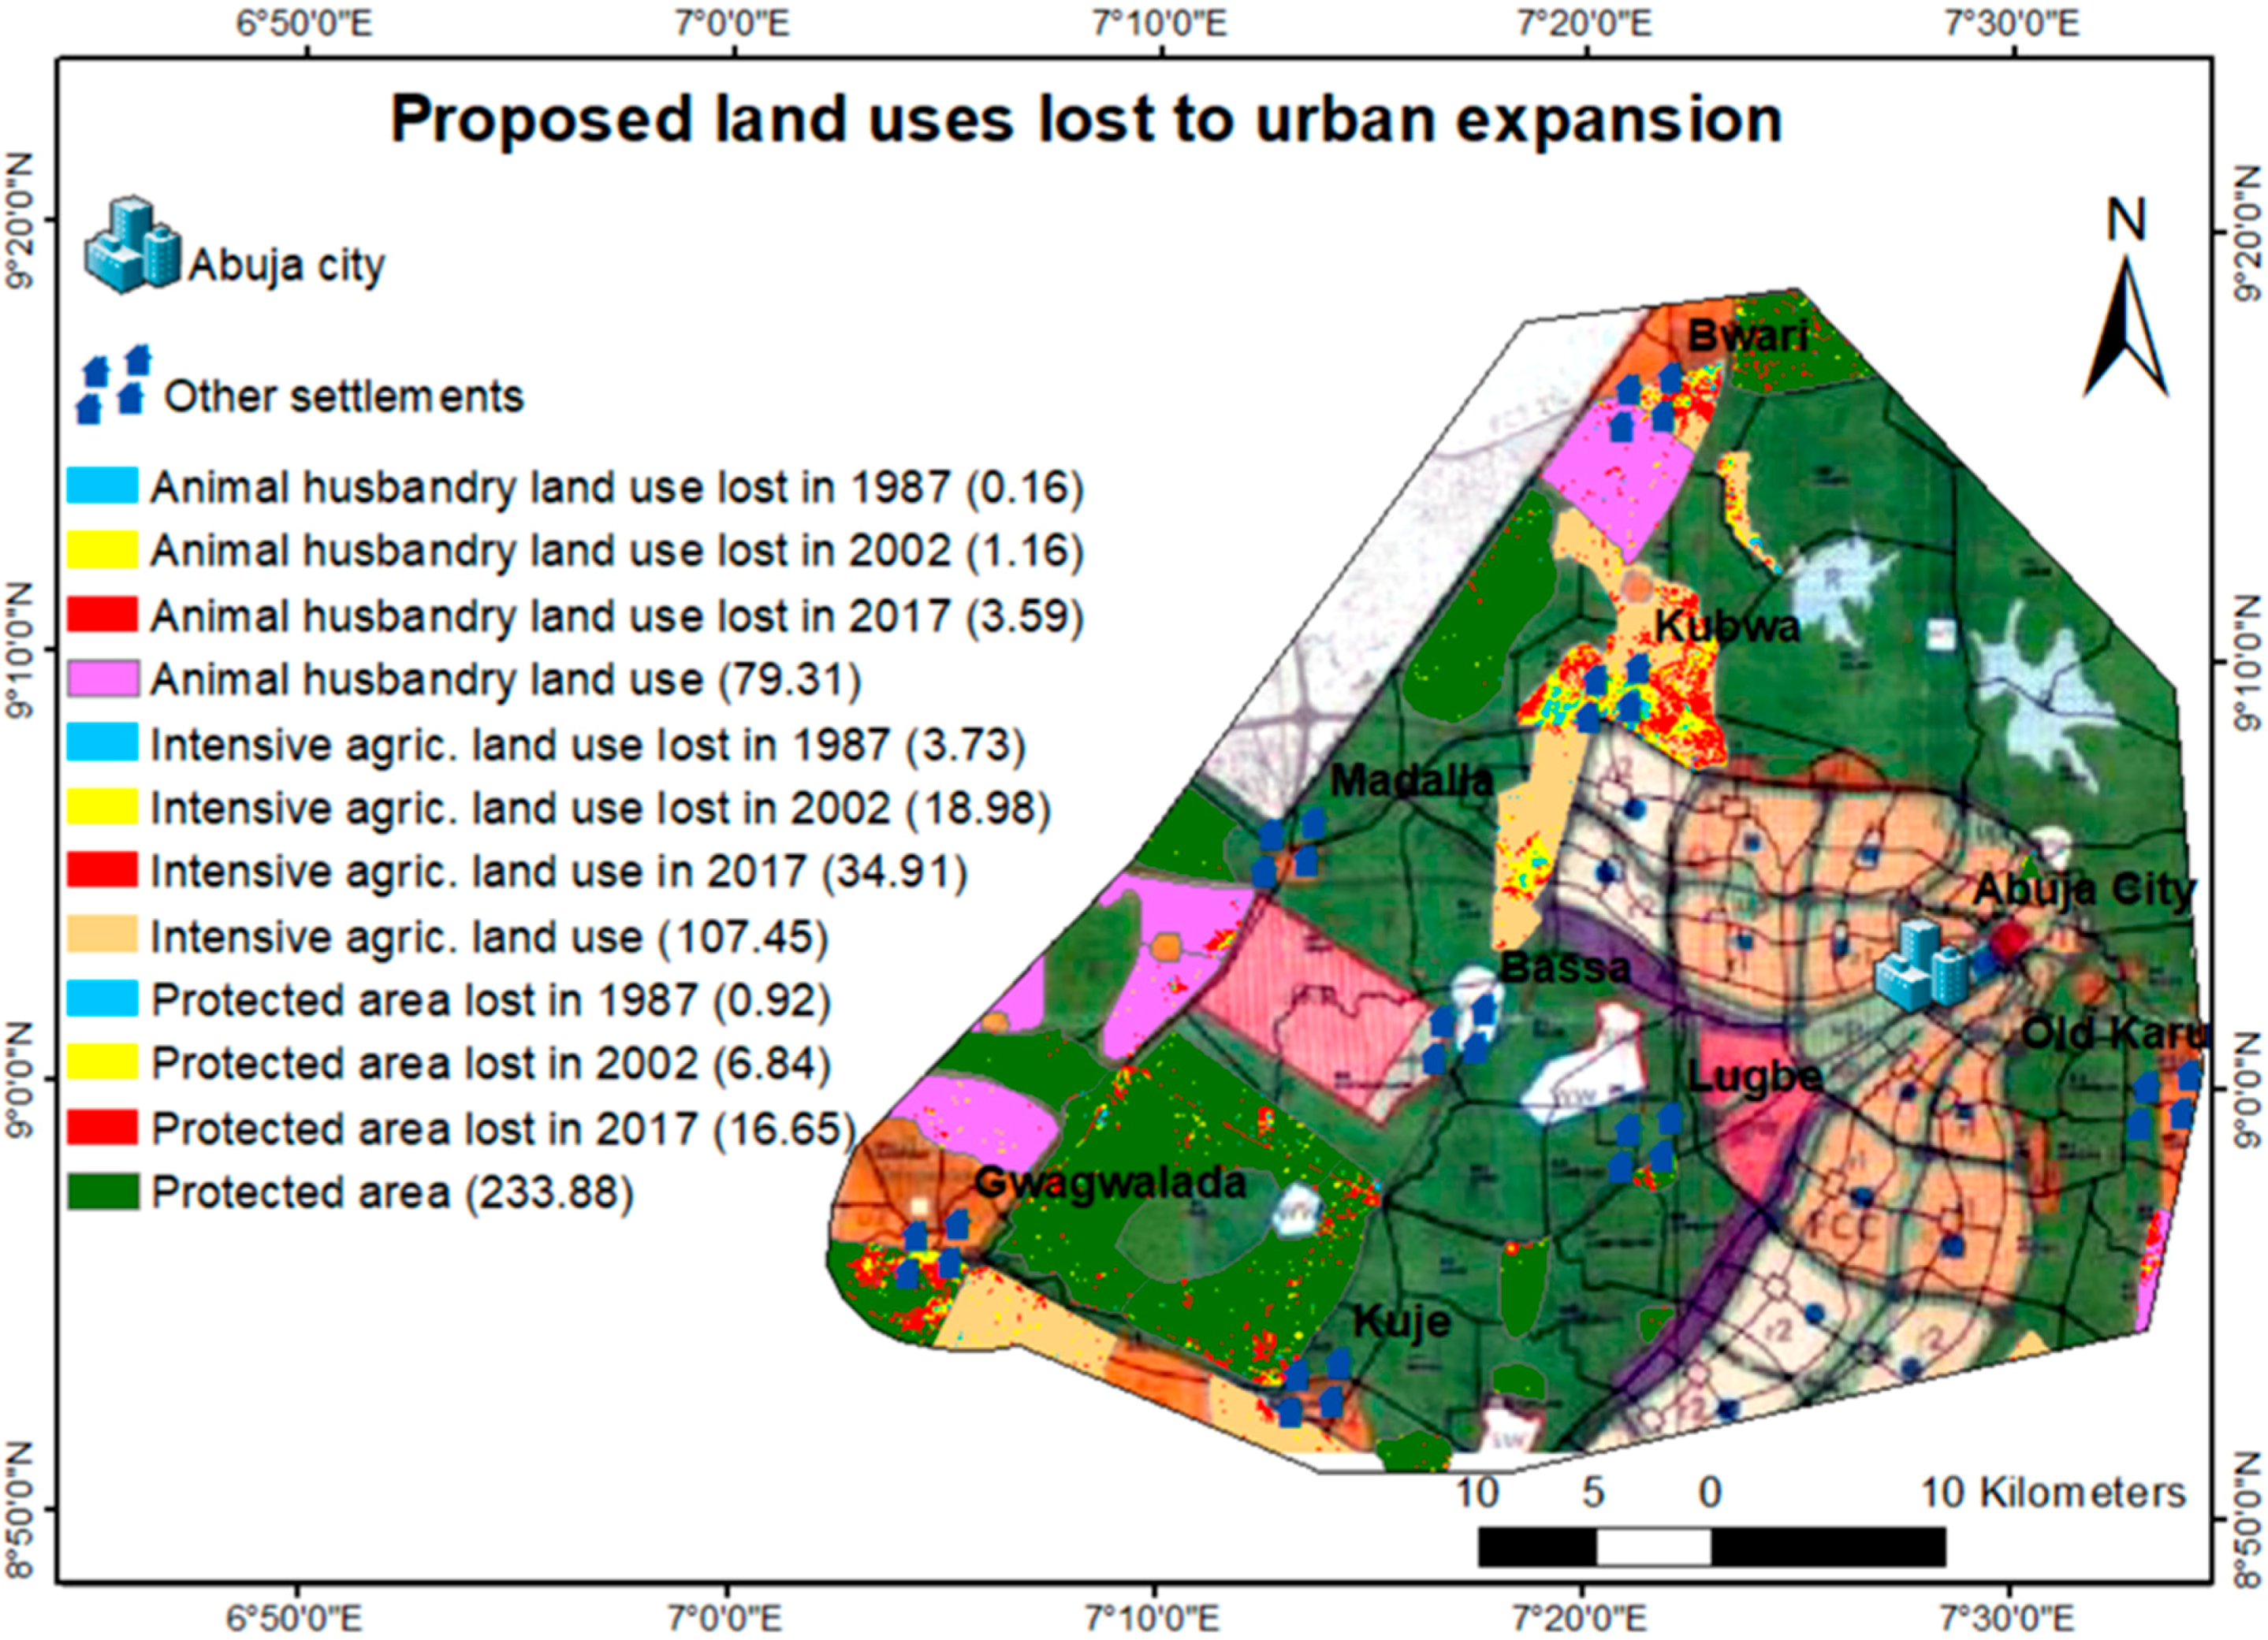Image resolution: width=2268 pixels, height=1640 pixels.
Task: Click the building icon beside Abuja City label
Action: click(x=1921, y=964)
